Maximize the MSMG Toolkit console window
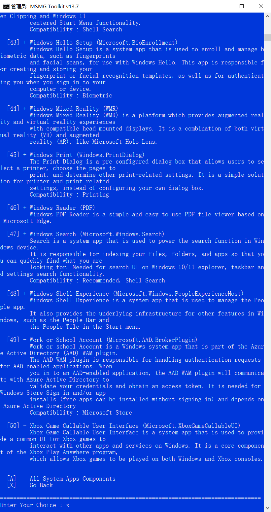271x512 pixels. [x=242, y=6]
